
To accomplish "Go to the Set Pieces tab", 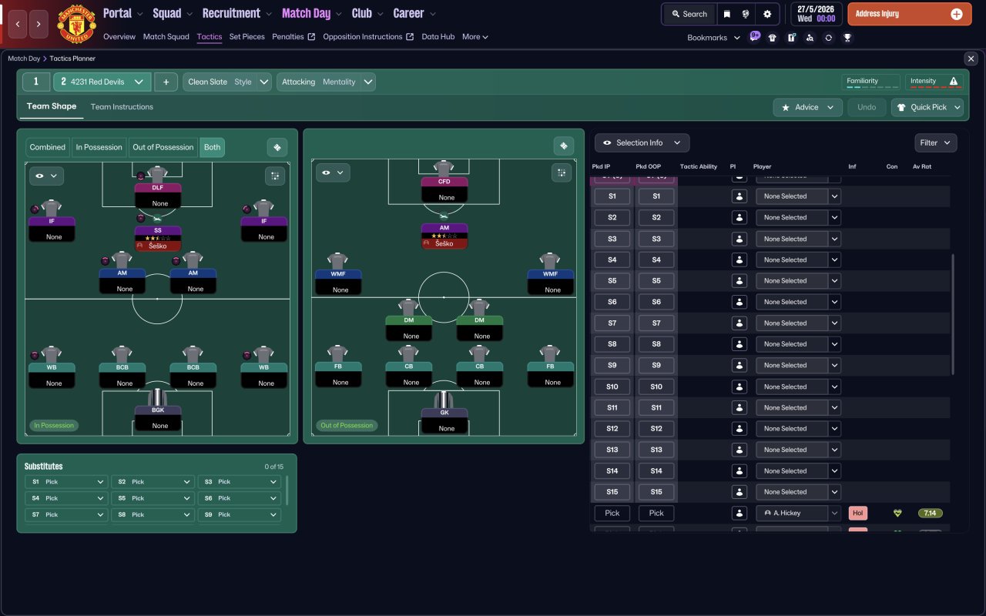I will 247,37.
